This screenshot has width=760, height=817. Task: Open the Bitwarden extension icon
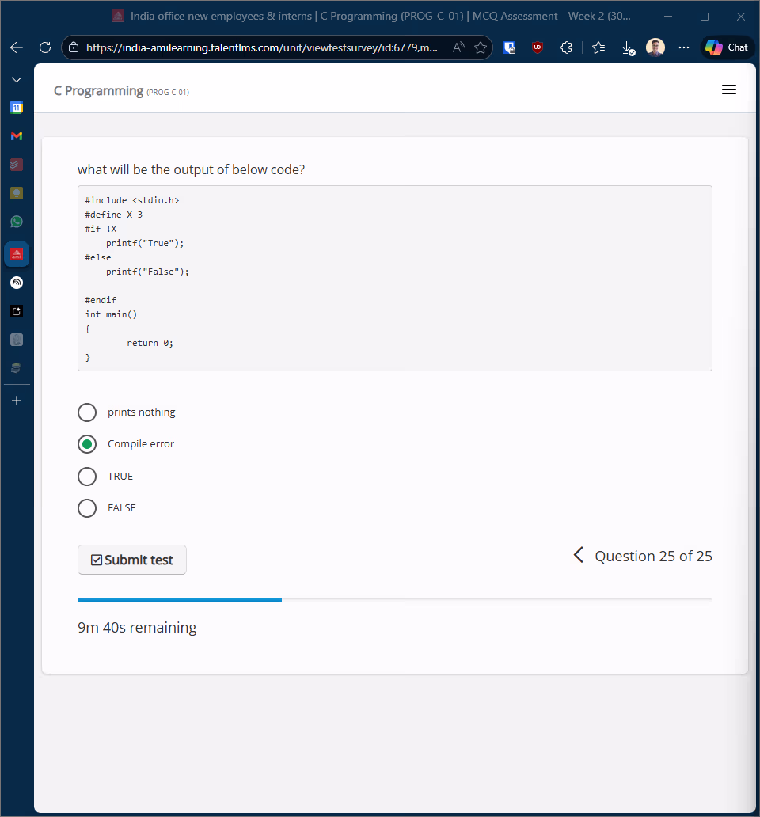coord(510,47)
